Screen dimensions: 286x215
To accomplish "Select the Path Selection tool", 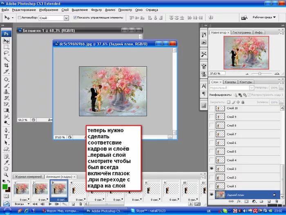I will 6,143.
